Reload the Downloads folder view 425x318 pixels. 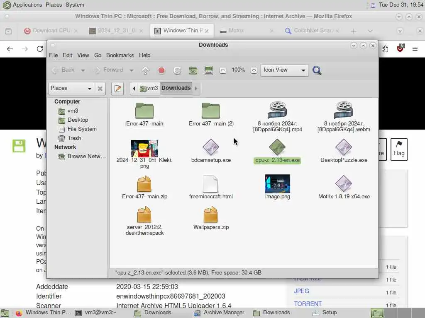point(177,70)
